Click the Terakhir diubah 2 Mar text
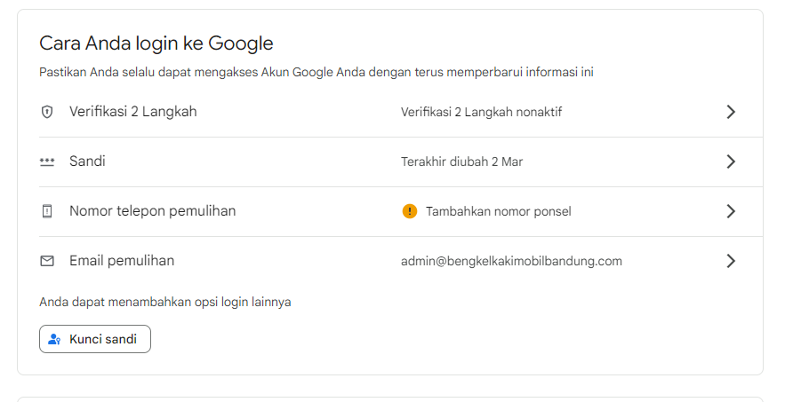The image size is (801, 402). pos(461,162)
